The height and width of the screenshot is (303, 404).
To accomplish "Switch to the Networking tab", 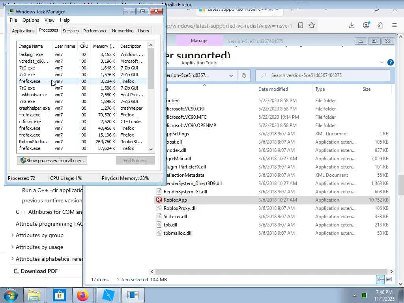I will (x=123, y=31).
